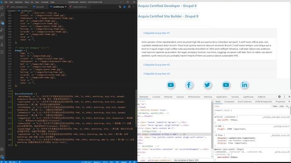
Task: Open the Explorer view in VS Code activity bar
Action: pos(2,8)
